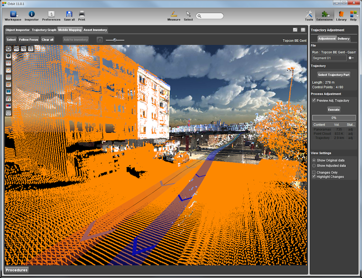This screenshot has height=278, width=362.
Task: Open the Tools wrench icon
Action: 309,14
